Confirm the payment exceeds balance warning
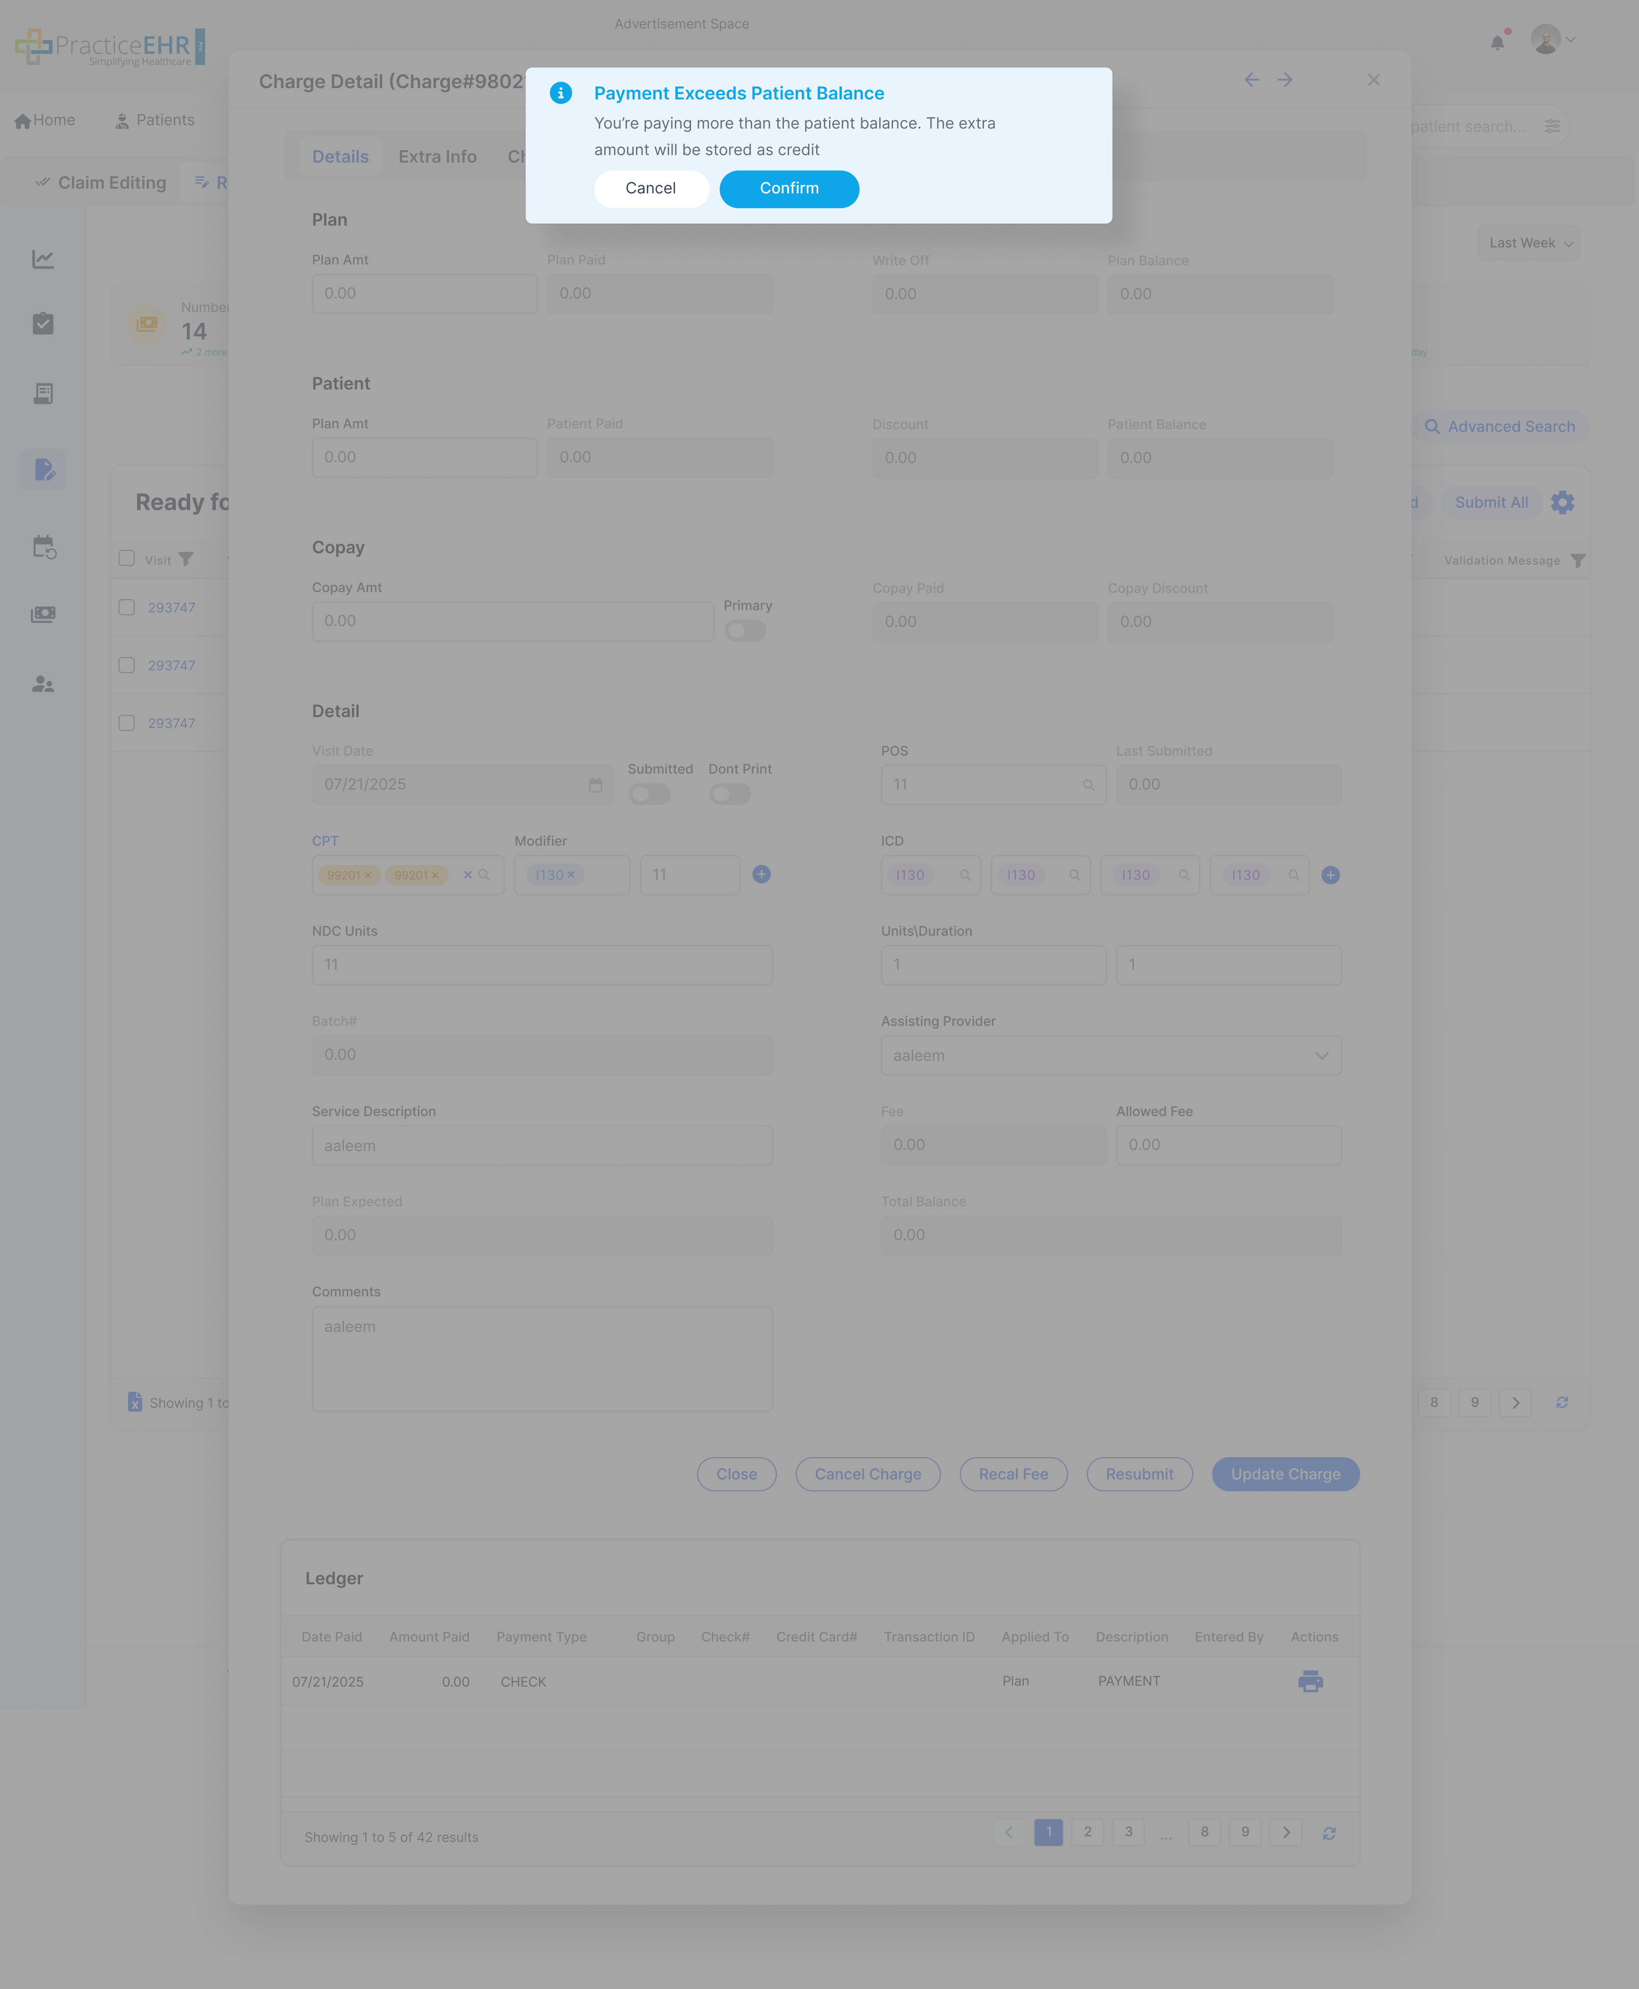The height and width of the screenshot is (1989, 1639). [789, 189]
